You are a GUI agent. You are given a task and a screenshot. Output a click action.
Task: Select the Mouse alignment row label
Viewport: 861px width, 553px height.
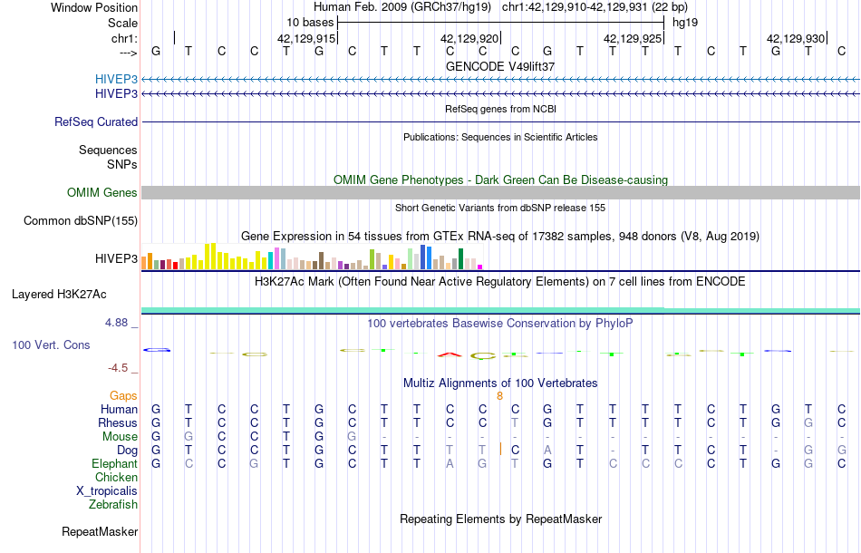pos(120,437)
